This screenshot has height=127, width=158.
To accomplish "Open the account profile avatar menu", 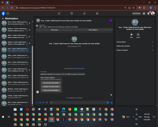I will click(153, 13).
